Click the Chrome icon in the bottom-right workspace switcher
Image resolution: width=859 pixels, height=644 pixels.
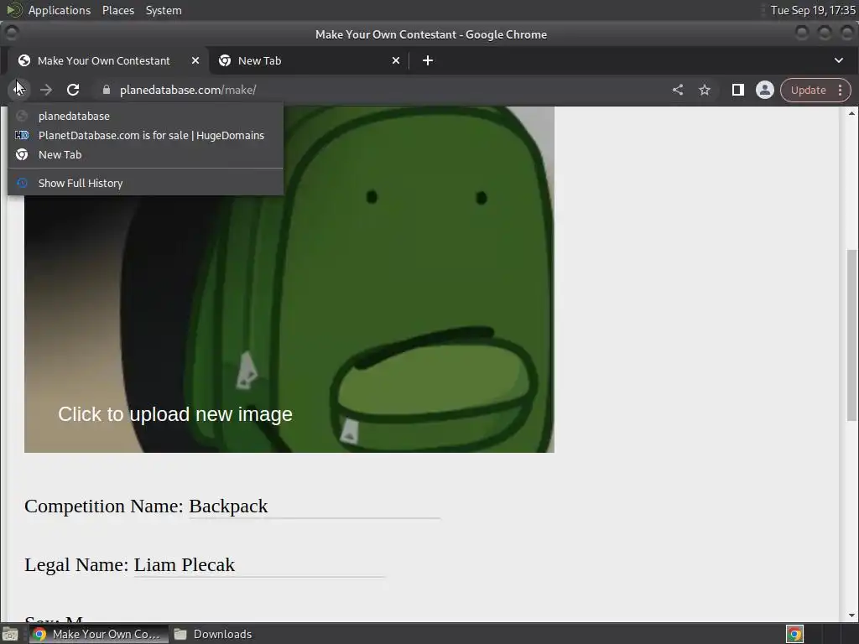coord(795,634)
